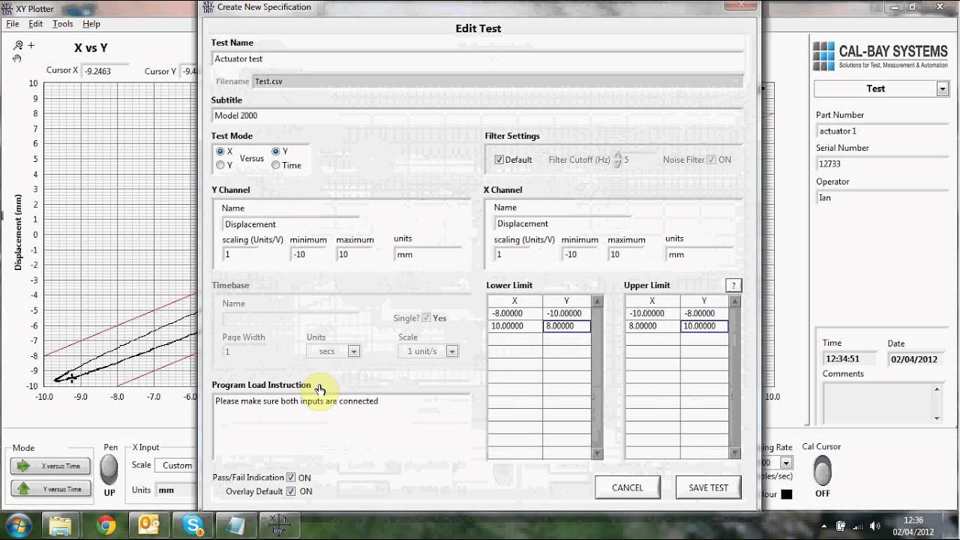Viewport: 960px width, 540px height.
Task: Click the green up-arrow Y versus Time button
Action: coord(50,488)
